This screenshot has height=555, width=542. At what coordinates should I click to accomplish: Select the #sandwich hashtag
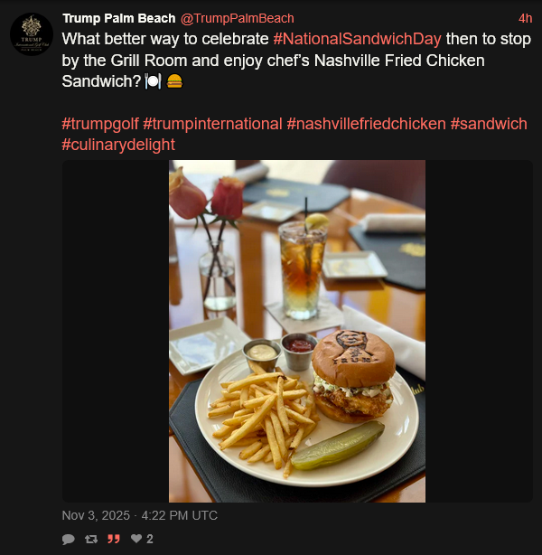click(489, 124)
